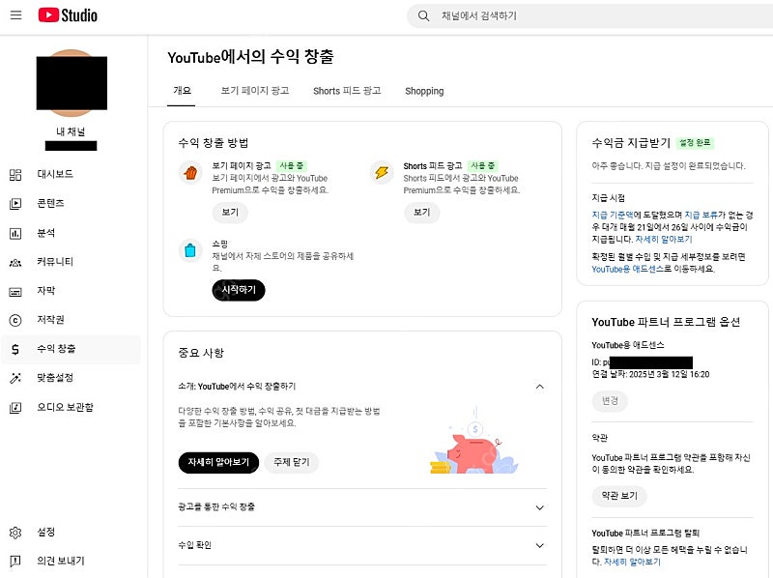Open 맞춤설정 in the sidebar

tap(71, 379)
